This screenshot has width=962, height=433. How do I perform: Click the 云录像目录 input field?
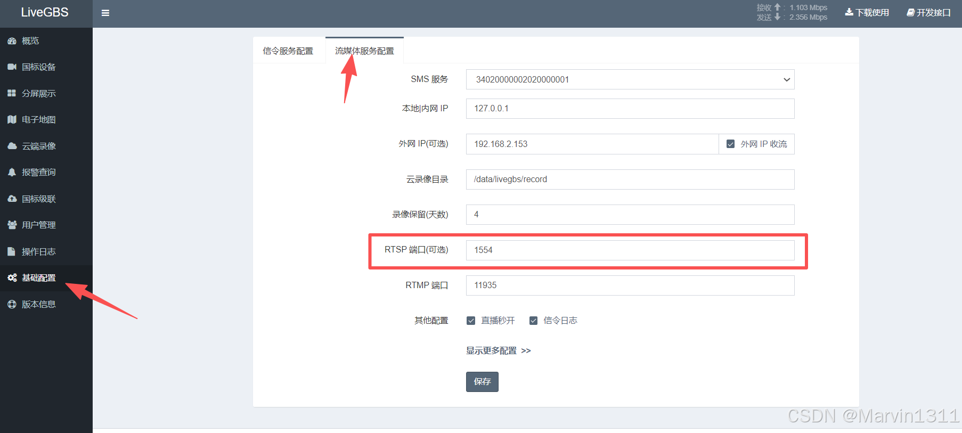[x=630, y=179]
